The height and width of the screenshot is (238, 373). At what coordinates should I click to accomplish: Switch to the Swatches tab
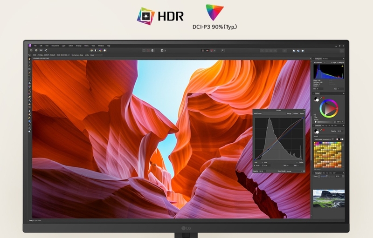coord(318,126)
